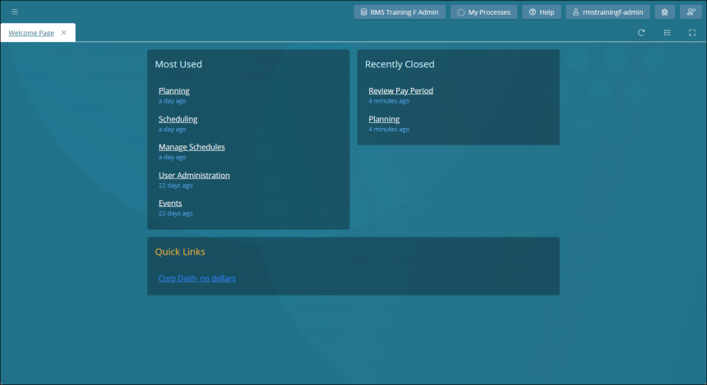The image size is (707, 385).
Task: Select the Welcome Page tab
Action: [x=31, y=33]
